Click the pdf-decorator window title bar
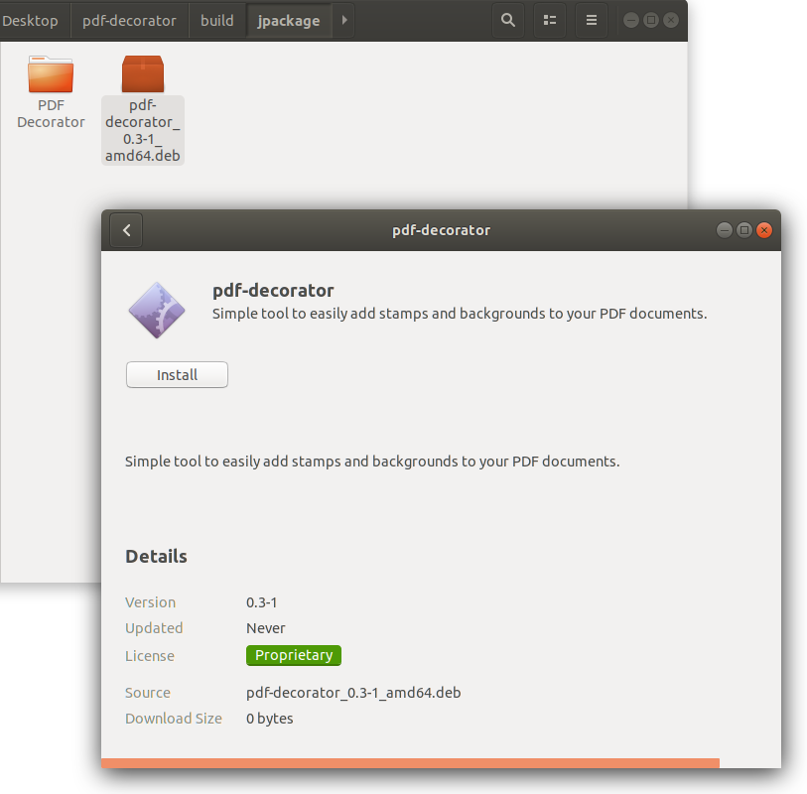The height and width of the screenshot is (794, 807). tap(441, 229)
